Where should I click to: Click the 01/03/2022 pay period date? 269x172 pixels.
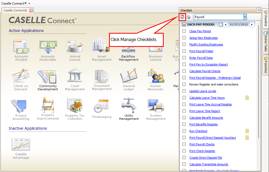point(239,25)
